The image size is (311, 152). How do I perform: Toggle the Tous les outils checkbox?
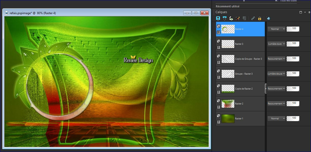[276, 1]
